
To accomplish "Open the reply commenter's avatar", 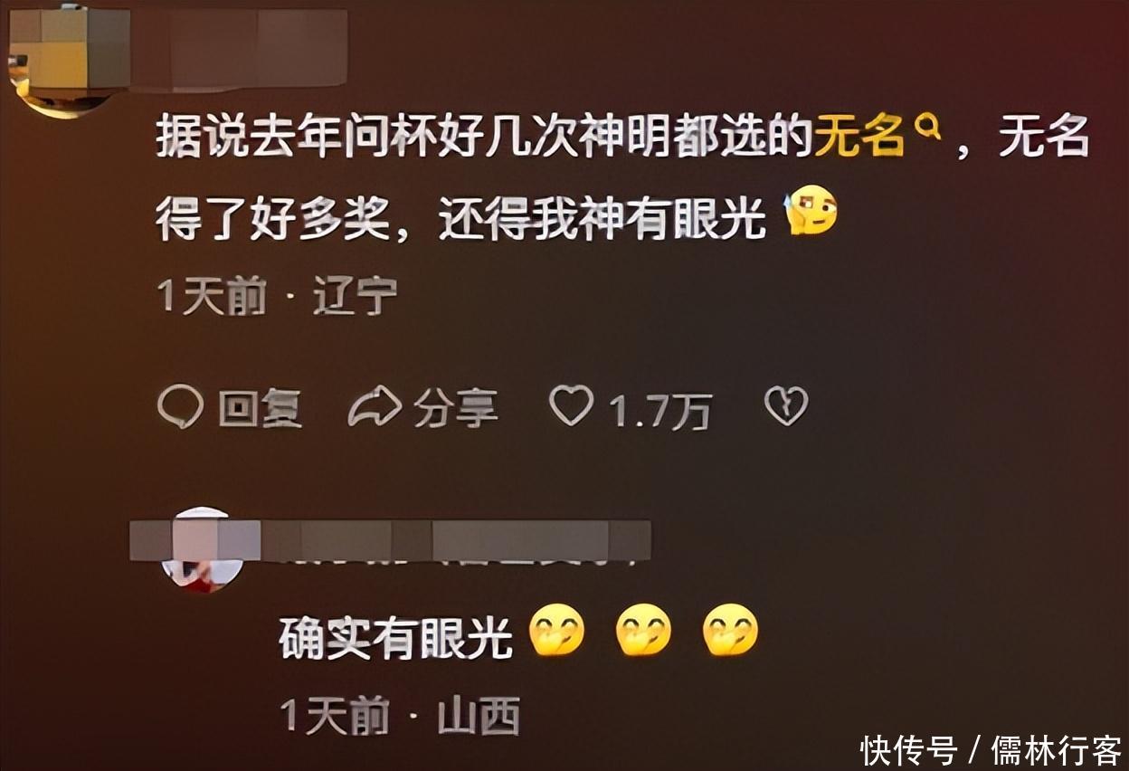I will (x=203, y=549).
